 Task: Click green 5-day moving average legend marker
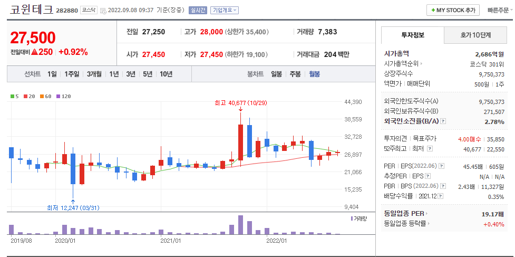(12, 97)
